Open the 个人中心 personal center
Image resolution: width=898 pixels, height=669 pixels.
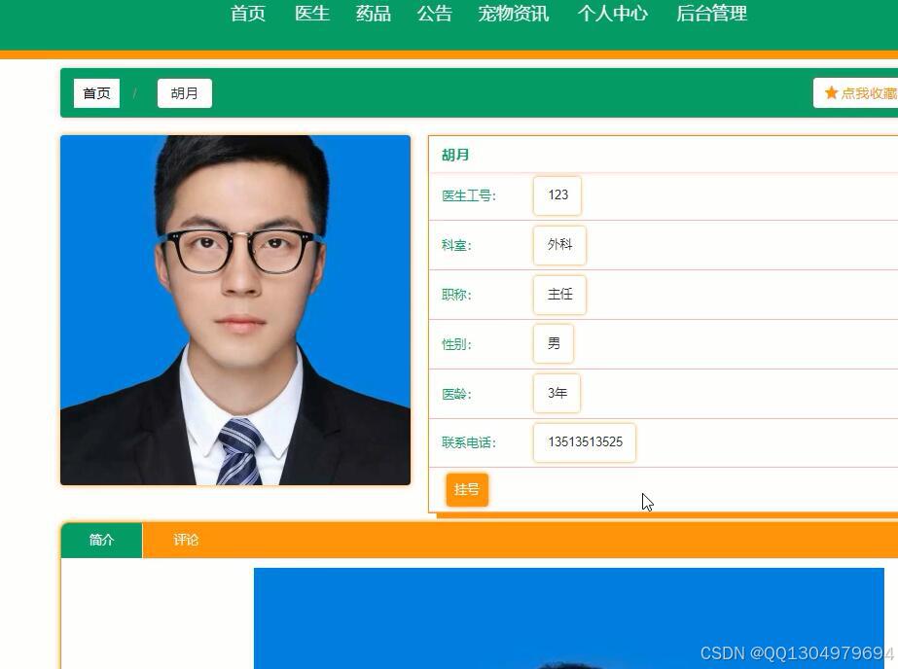click(612, 14)
